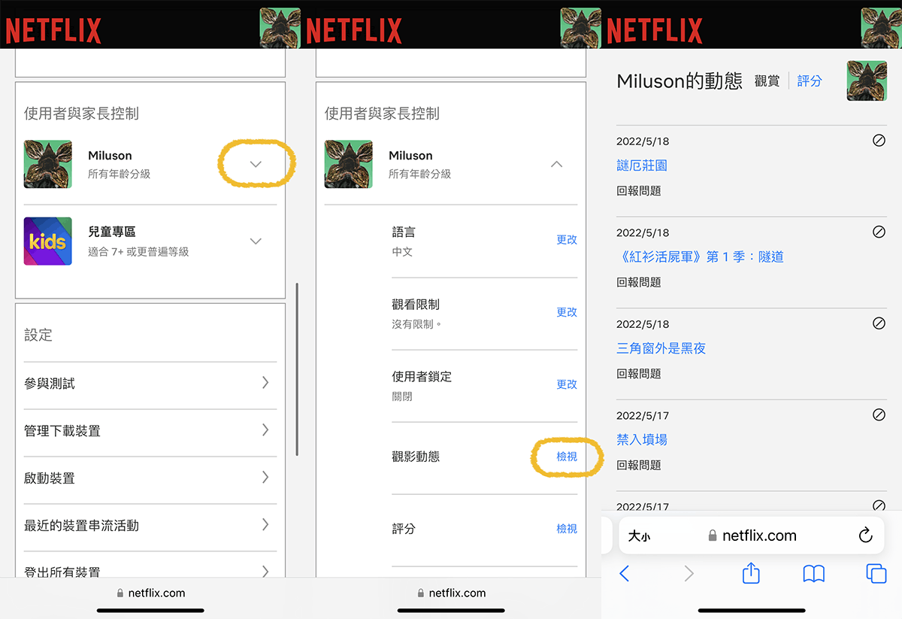Open the 禁入墳場 title link
Image resolution: width=902 pixels, height=619 pixels.
coord(642,439)
